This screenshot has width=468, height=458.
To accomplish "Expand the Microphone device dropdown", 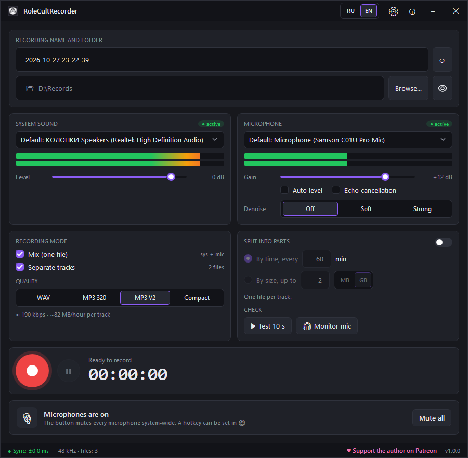I will tap(348, 140).
